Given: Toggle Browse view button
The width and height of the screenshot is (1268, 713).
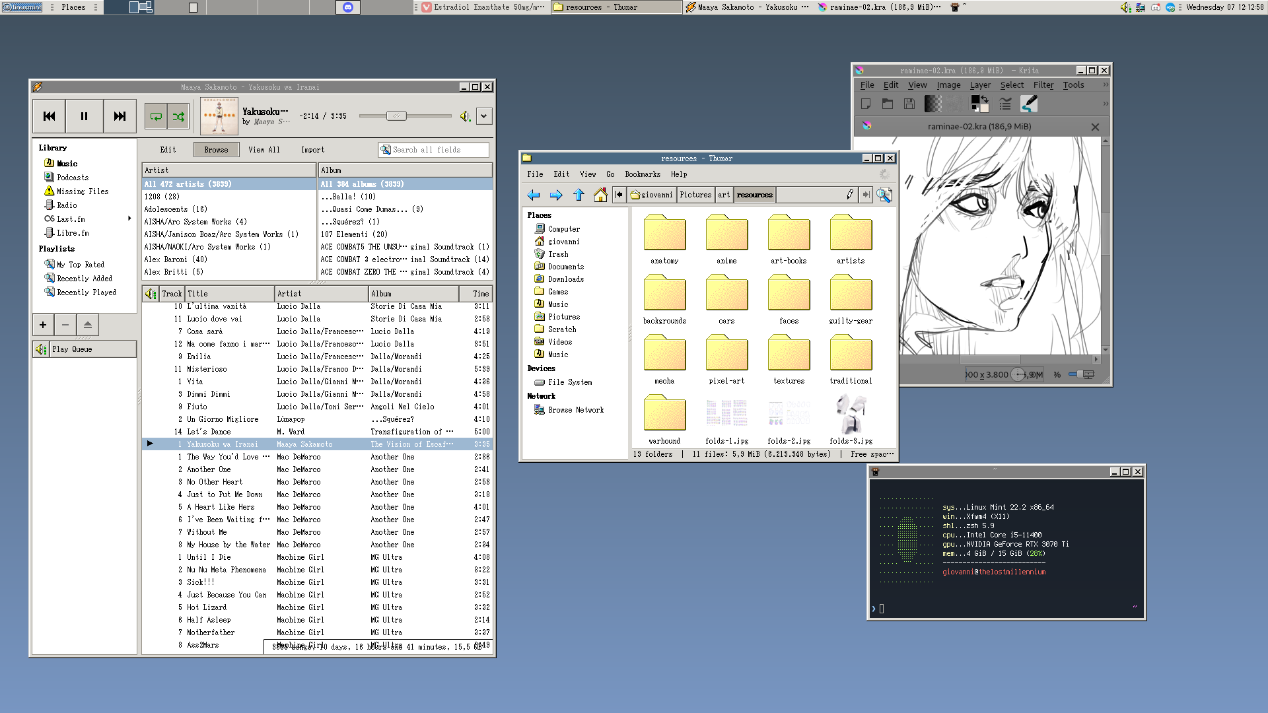Looking at the screenshot, I should (x=216, y=150).
